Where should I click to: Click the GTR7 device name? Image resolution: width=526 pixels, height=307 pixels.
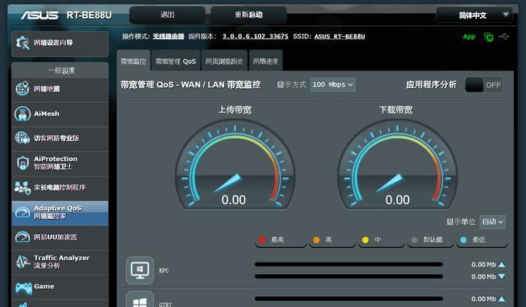click(x=165, y=305)
